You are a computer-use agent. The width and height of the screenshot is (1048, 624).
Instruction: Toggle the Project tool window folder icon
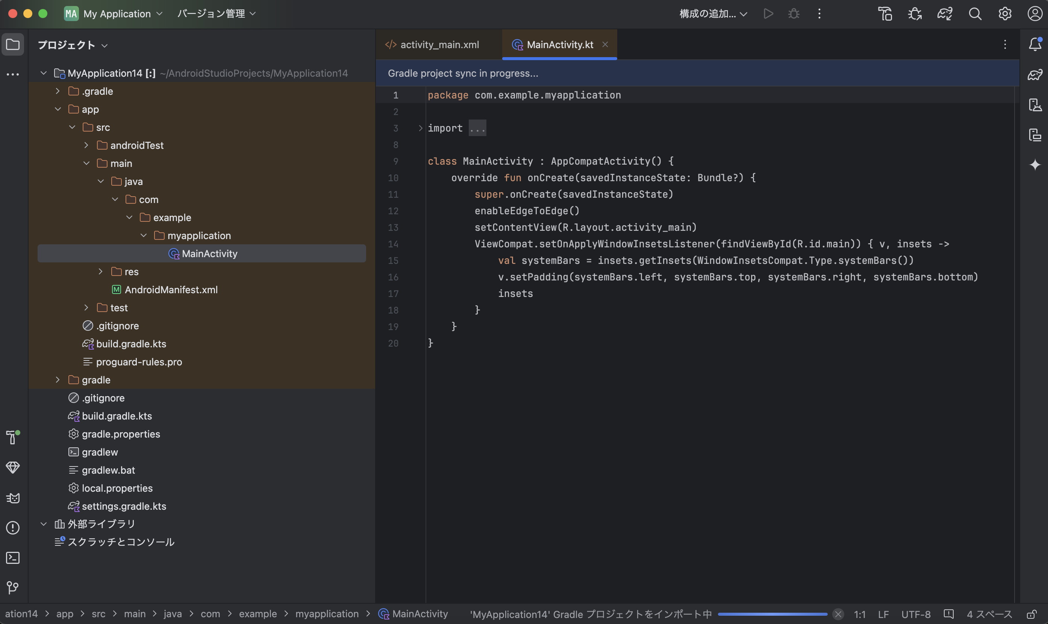13,44
